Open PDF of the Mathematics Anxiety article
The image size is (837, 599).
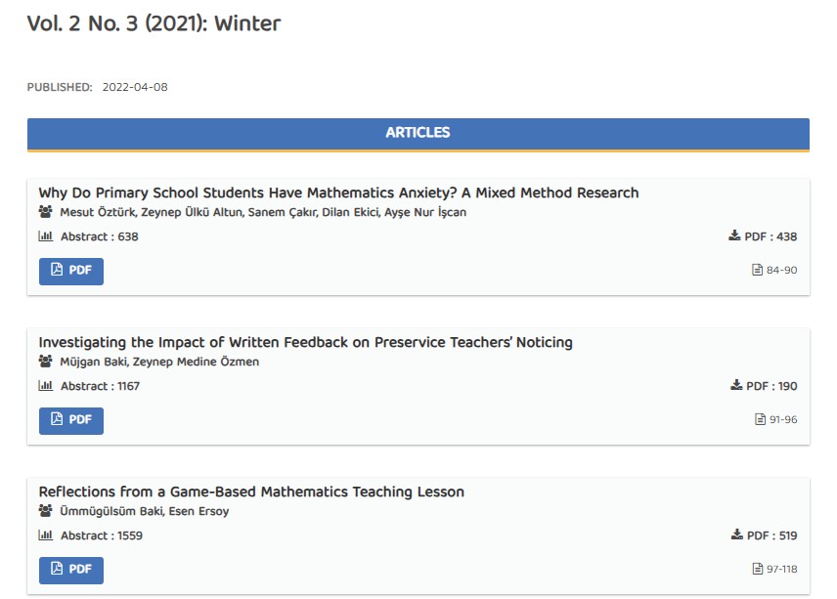point(71,271)
